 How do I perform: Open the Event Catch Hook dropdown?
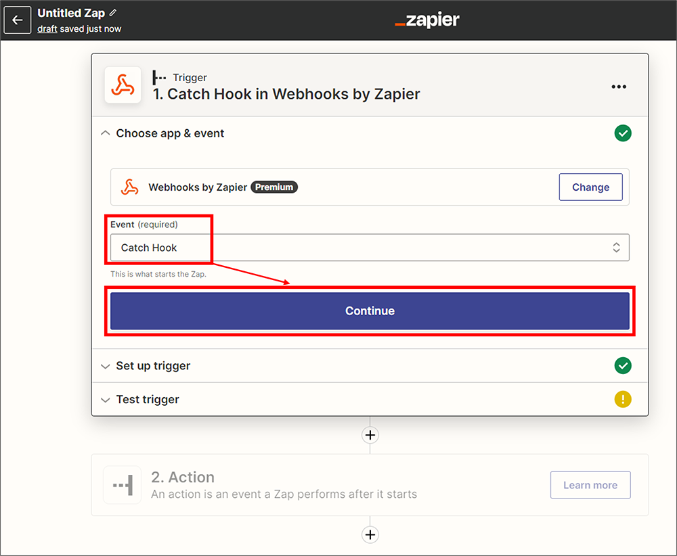coord(370,248)
